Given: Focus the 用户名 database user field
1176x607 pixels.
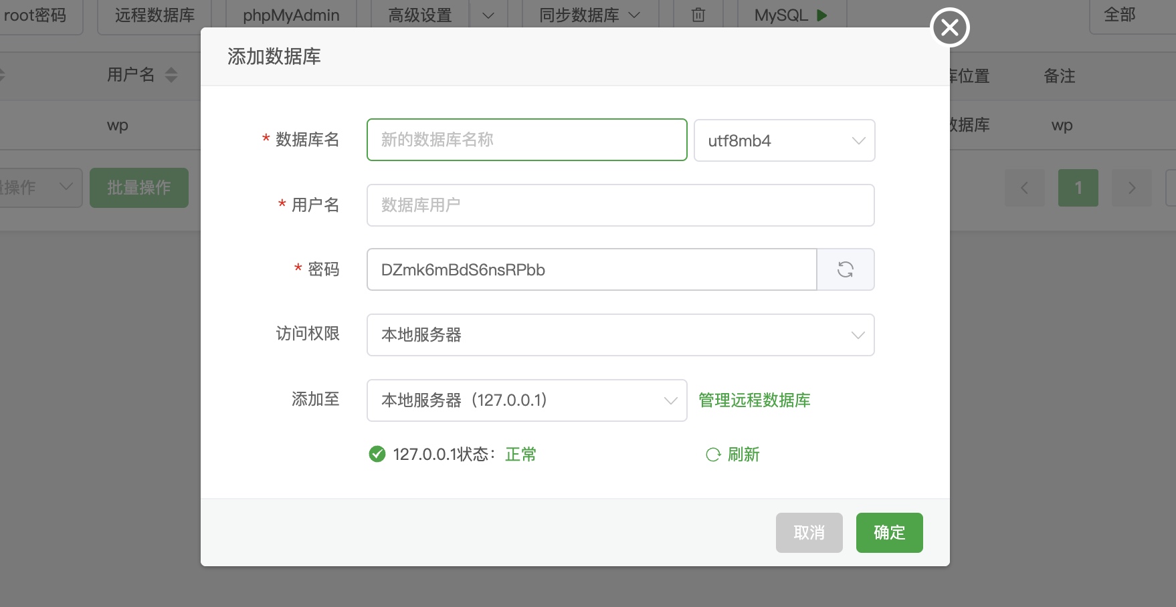Looking at the screenshot, I should tap(621, 205).
